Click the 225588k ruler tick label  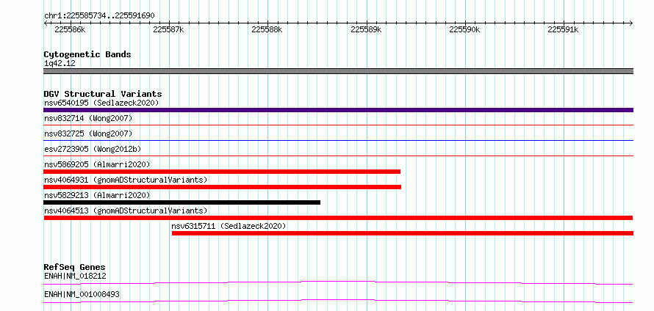pos(267,29)
